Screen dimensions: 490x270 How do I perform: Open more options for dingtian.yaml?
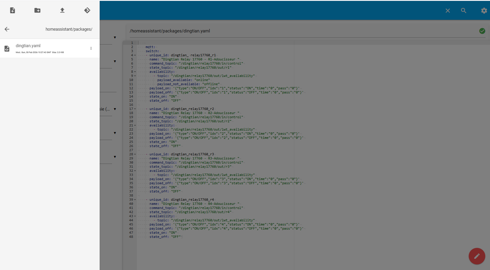tap(91, 48)
